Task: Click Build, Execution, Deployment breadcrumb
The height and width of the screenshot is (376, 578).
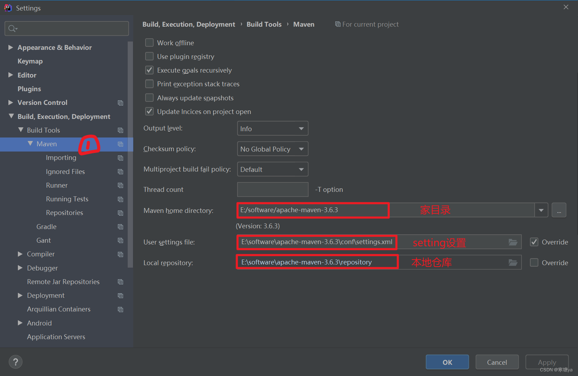Action: point(189,24)
